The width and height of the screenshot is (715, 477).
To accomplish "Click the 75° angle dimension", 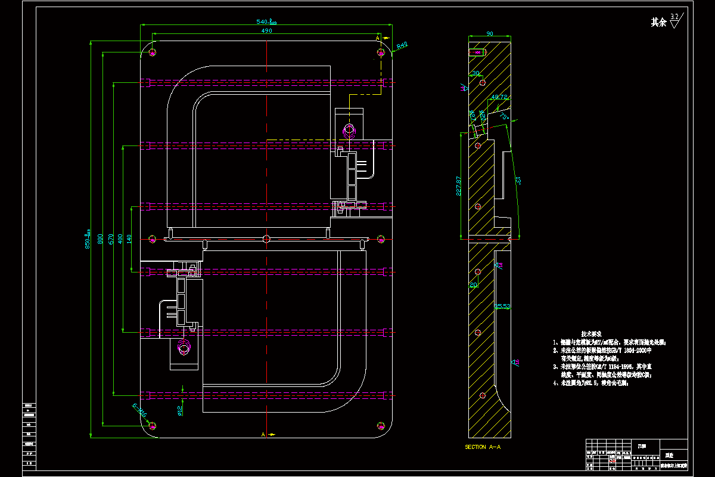I will click(503, 116).
